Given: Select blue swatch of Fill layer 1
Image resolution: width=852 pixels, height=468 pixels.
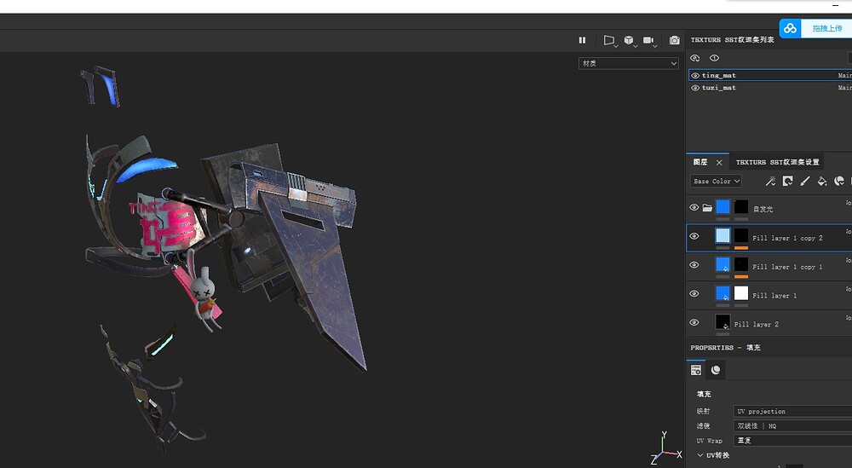Looking at the screenshot, I should [x=722, y=293].
